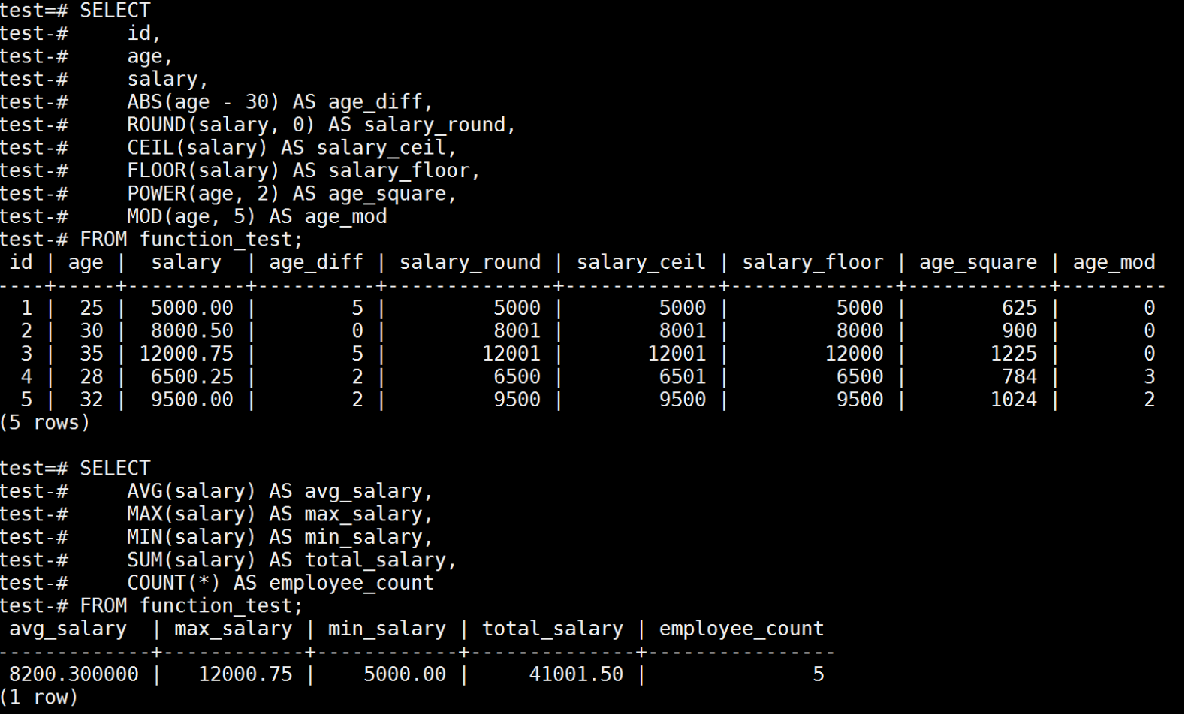The image size is (1185, 715).
Task: Click the avg_salary result 8200.300000
Action: click(x=74, y=674)
